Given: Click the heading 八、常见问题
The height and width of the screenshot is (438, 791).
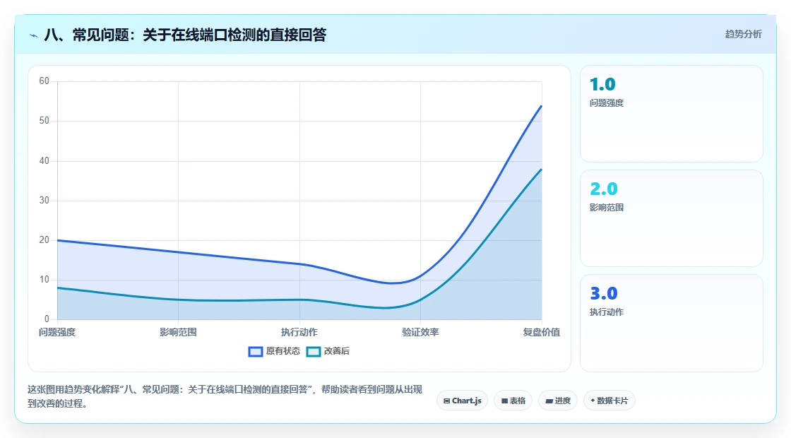Looking at the screenshot, I should tap(185, 35).
